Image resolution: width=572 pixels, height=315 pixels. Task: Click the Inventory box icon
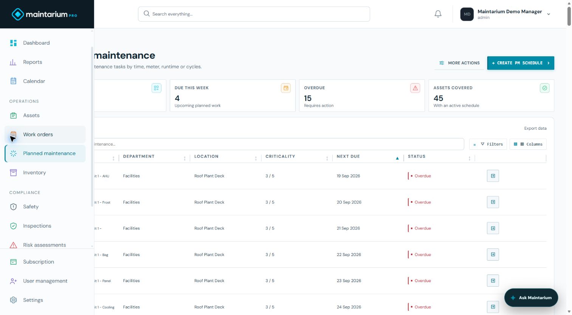coord(13,172)
